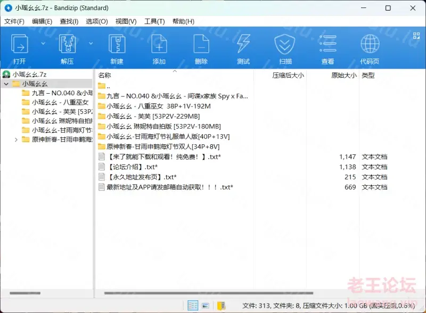This screenshot has width=426, height=313.
Task: Click the 7z archive icon in tree root
Action: (6, 75)
